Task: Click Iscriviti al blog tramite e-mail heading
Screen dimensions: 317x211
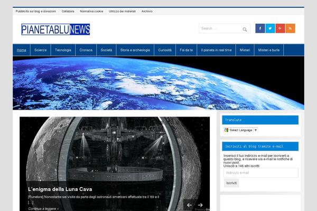Action: click(x=260, y=147)
